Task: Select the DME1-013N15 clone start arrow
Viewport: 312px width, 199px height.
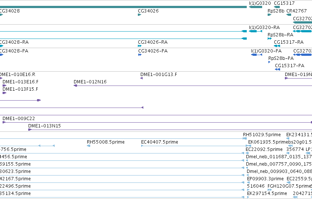Action: (30, 130)
